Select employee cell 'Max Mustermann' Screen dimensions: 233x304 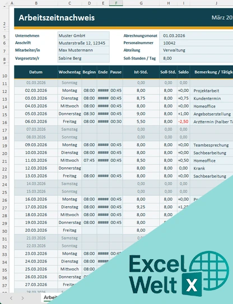pyautogui.click(x=83, y=50)
